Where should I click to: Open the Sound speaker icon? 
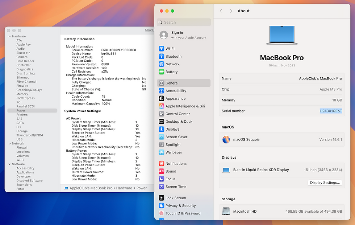(161, 171)
